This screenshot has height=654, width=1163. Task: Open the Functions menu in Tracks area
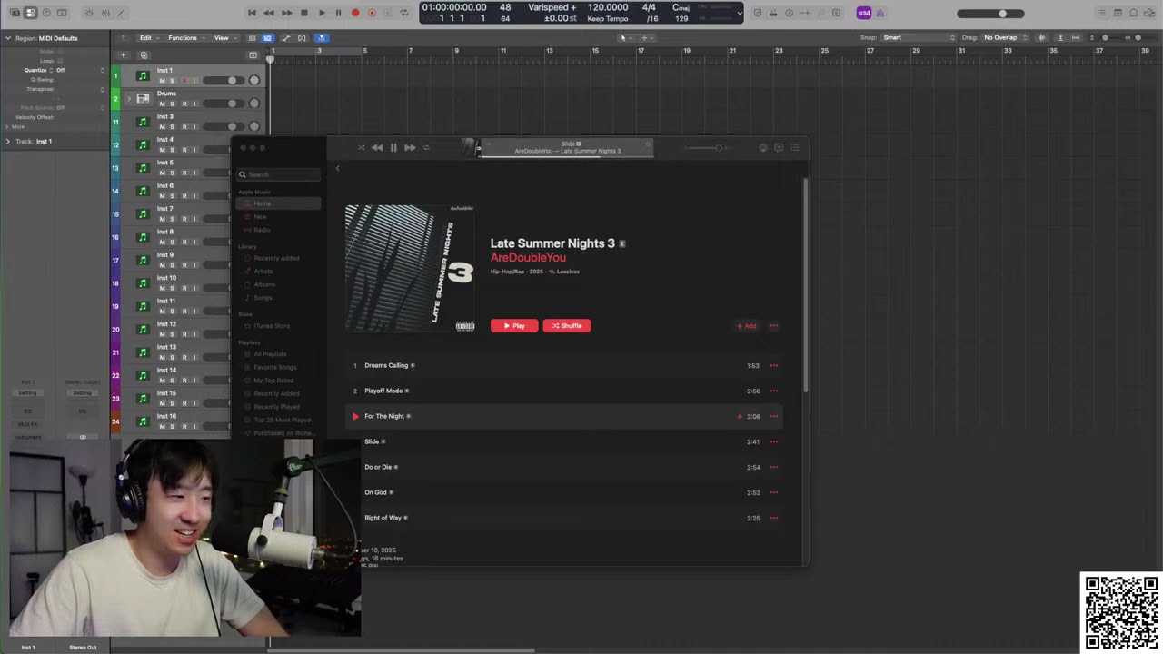tap(185, 38)
